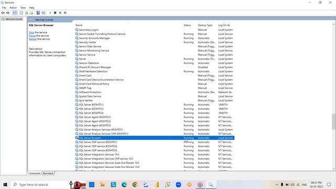The image size is (336, 189).
Task: Select the SNMP Trap service
Action: click(x=154, y=88)
